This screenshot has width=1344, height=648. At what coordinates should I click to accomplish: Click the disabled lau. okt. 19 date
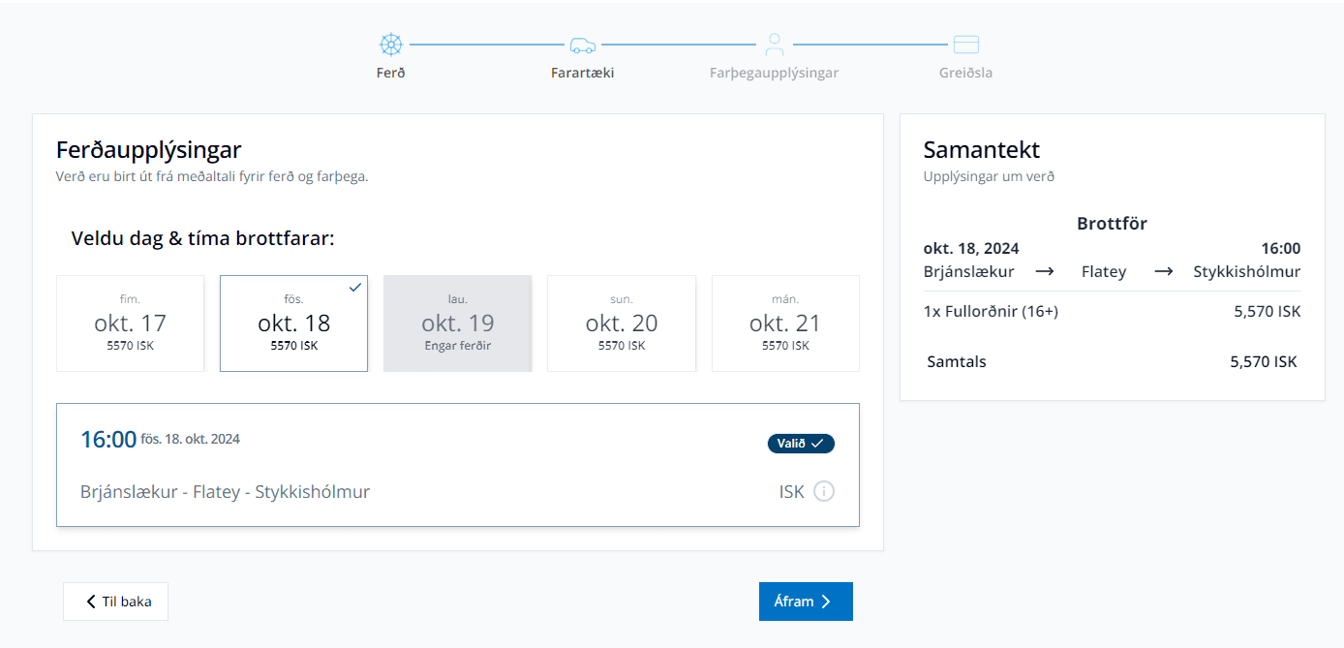click(457, 324)
